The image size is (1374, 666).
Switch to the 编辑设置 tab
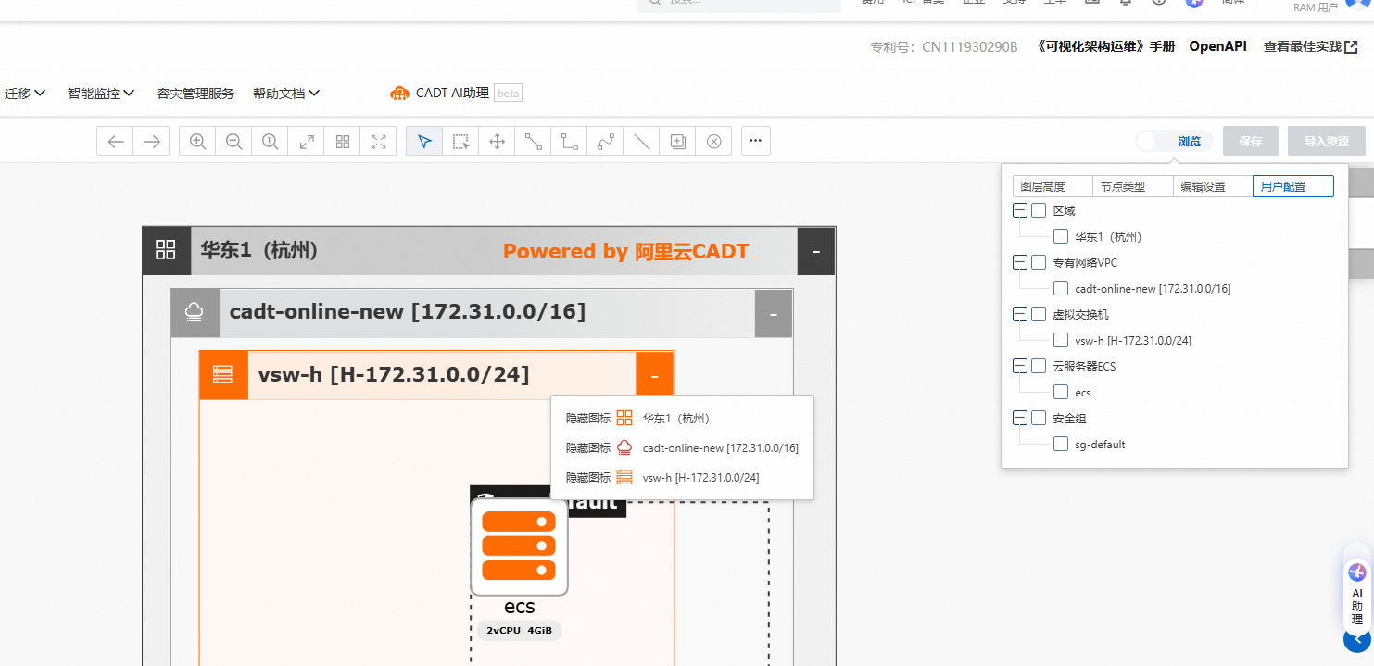pos(1213,186)
